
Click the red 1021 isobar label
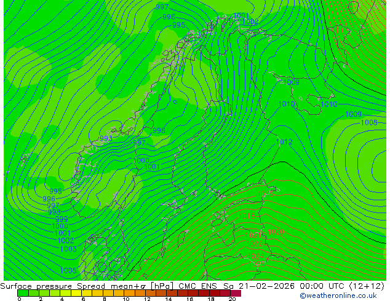pyautogui.click(x=253, y=235)
